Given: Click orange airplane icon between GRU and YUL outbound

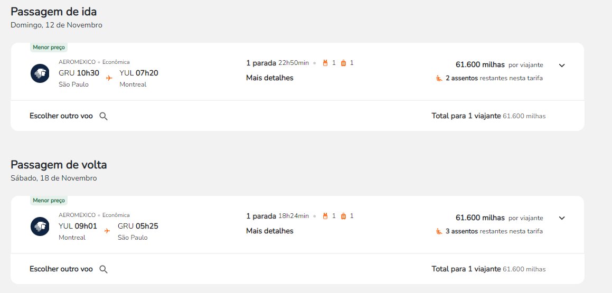Looking at the screenshot, I should 109,78.
